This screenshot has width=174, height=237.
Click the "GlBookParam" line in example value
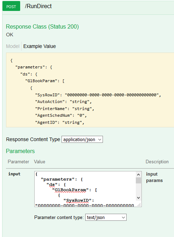pos(45,81)
